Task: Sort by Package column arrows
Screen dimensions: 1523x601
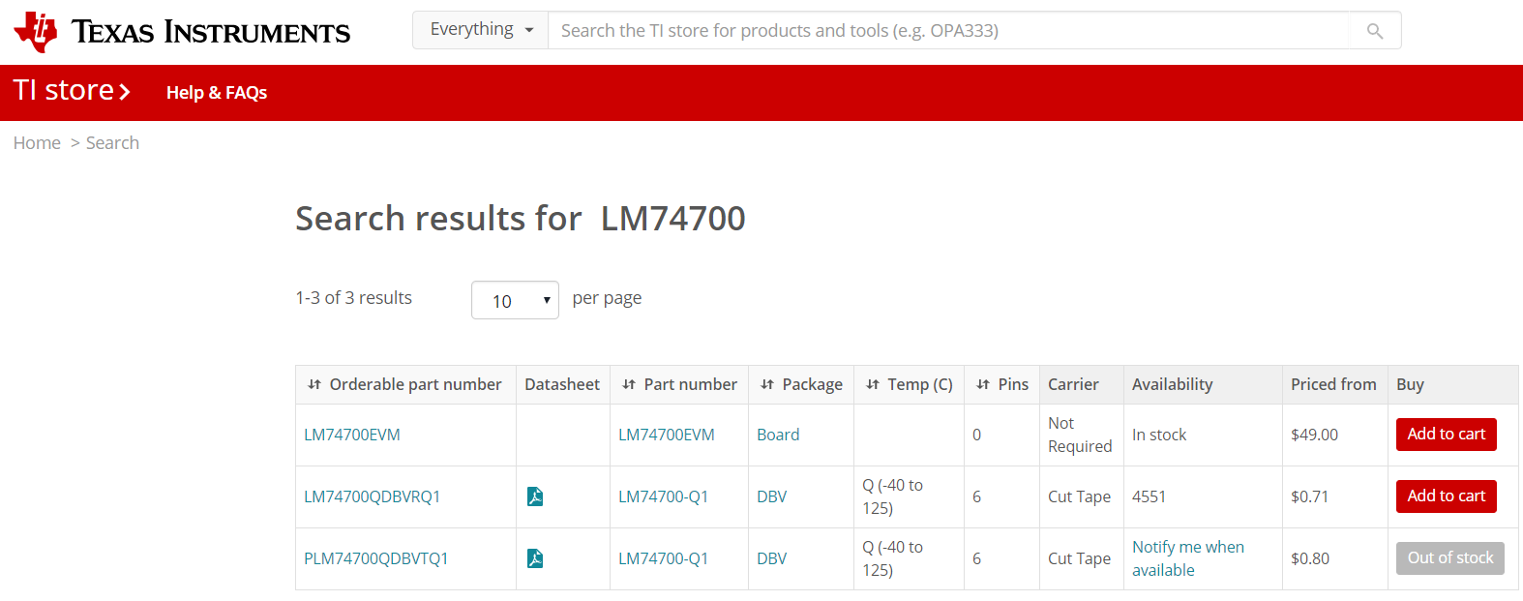Action: point(766,384)
